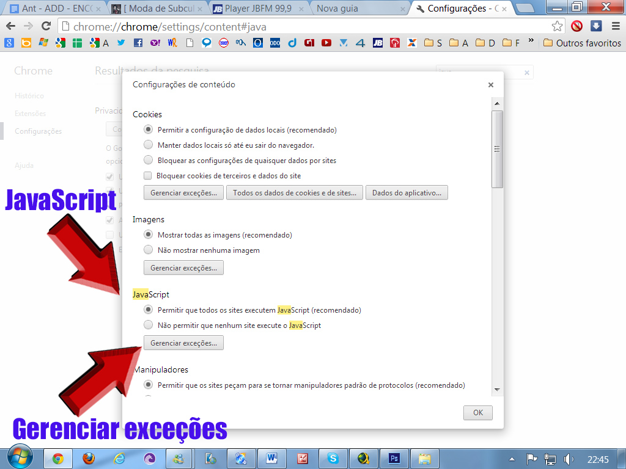The height and width of the screenshot is (469, 626).
Task: Open Microsoft Word in the taskbar
Action: (x=272, y=459)
